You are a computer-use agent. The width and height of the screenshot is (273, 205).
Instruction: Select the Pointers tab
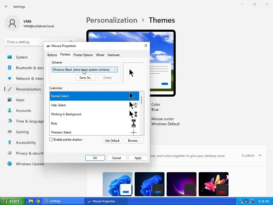(65, 54)
